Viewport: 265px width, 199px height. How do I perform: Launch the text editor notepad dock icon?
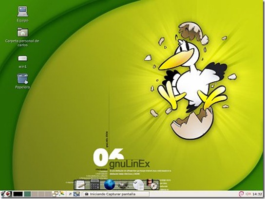80,184
